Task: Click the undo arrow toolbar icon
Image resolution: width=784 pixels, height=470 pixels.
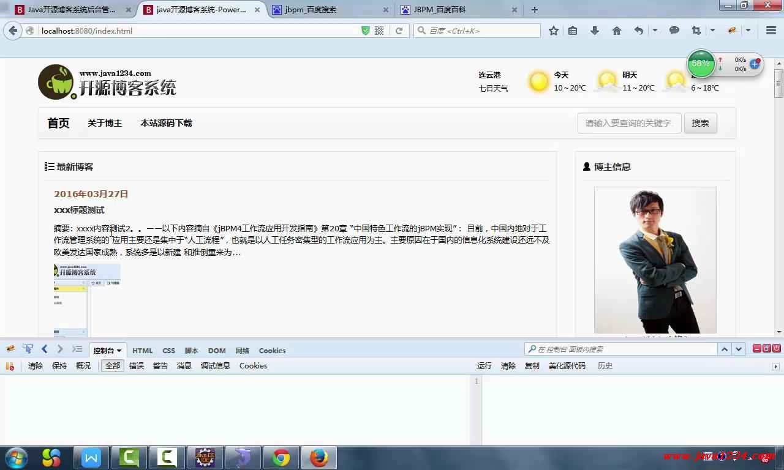Action: click(x=639, y=31)
